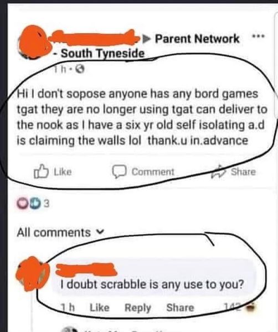Screen dimensions: 278x332
Task: Click the 142 comment reactions count
Action: pyautogui.click(x=234, y=307)
